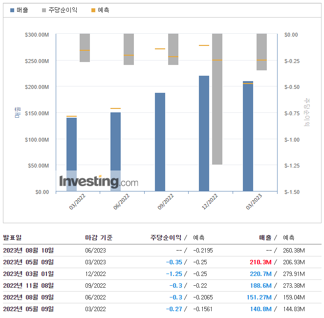Select the 2023년 03월 01일 row date
This screenshot has height=318, width=324.
[x=28, y=274]
